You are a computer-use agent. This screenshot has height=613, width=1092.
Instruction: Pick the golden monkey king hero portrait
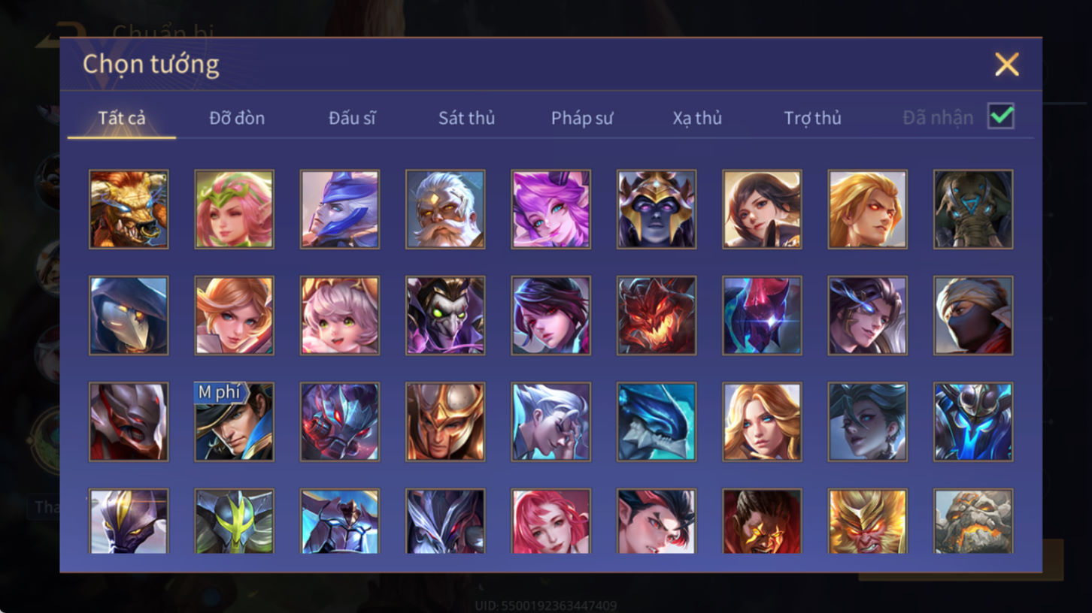867,521
